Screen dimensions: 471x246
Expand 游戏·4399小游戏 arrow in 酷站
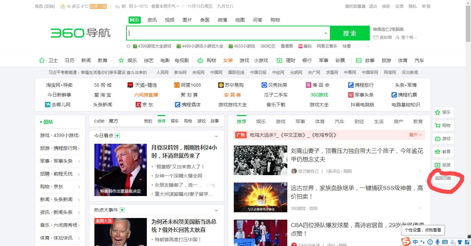79,136
